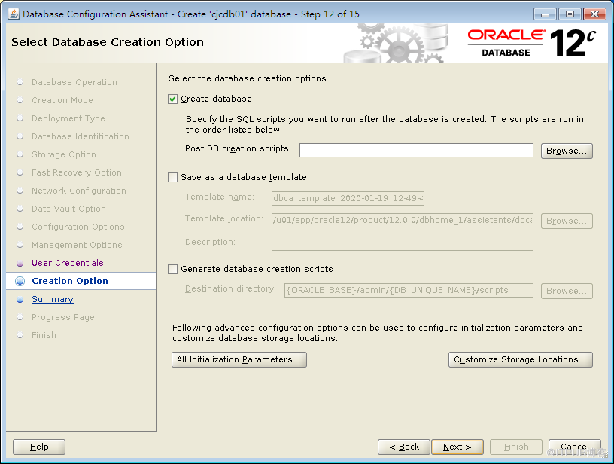Browse for Post DB creation scripts
The image size is (614, 464).
(567, 151)
